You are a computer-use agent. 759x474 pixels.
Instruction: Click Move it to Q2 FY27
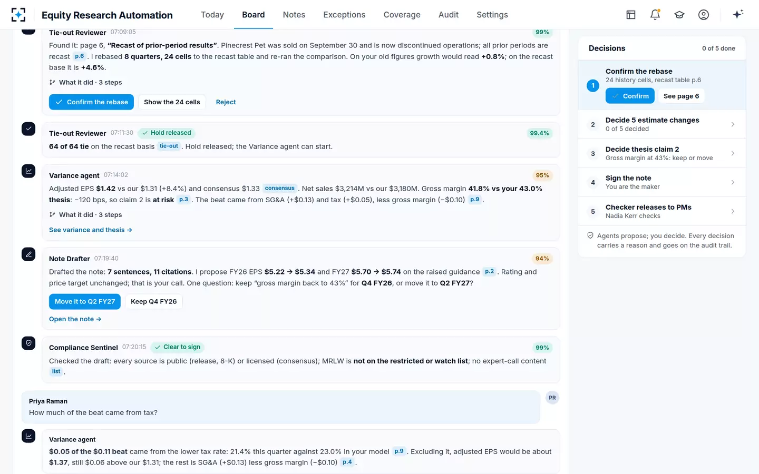pos(85,301)
